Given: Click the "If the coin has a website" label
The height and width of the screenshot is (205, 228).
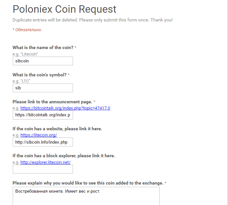Looking at the screenshot, I should (57, 129).
